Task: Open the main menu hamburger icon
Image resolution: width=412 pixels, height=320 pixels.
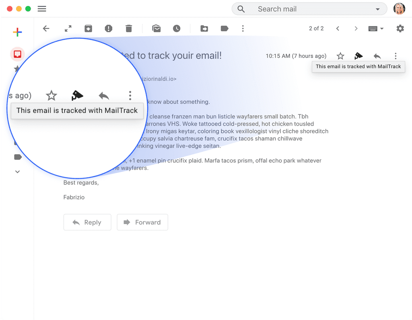Action: (x=42, y=9)
